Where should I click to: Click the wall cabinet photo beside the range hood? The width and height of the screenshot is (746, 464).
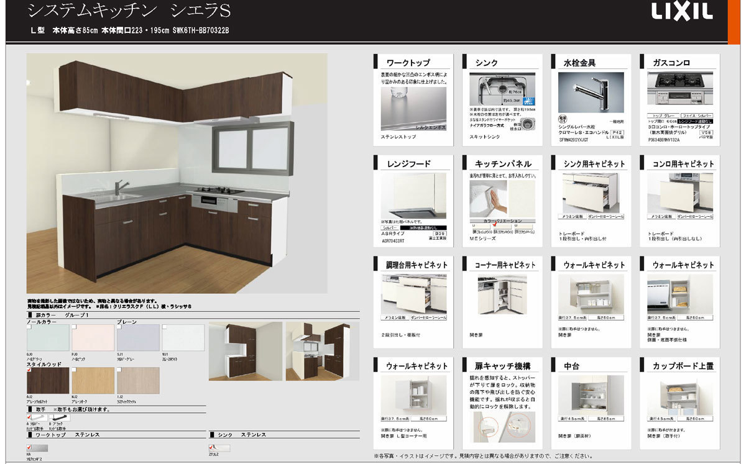pos(680,294)
